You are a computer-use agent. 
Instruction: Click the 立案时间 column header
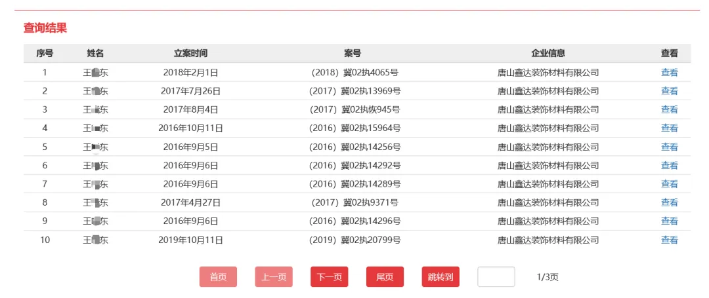[x=190, y=53]
